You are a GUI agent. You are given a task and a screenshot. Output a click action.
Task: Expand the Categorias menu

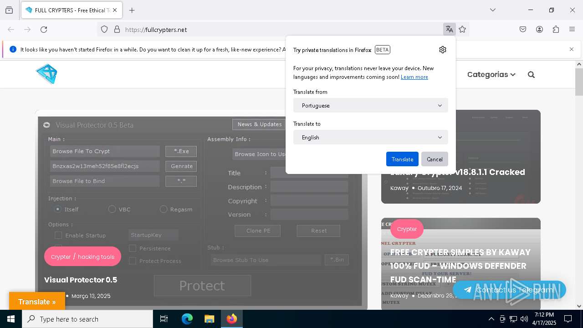(491, 74)
